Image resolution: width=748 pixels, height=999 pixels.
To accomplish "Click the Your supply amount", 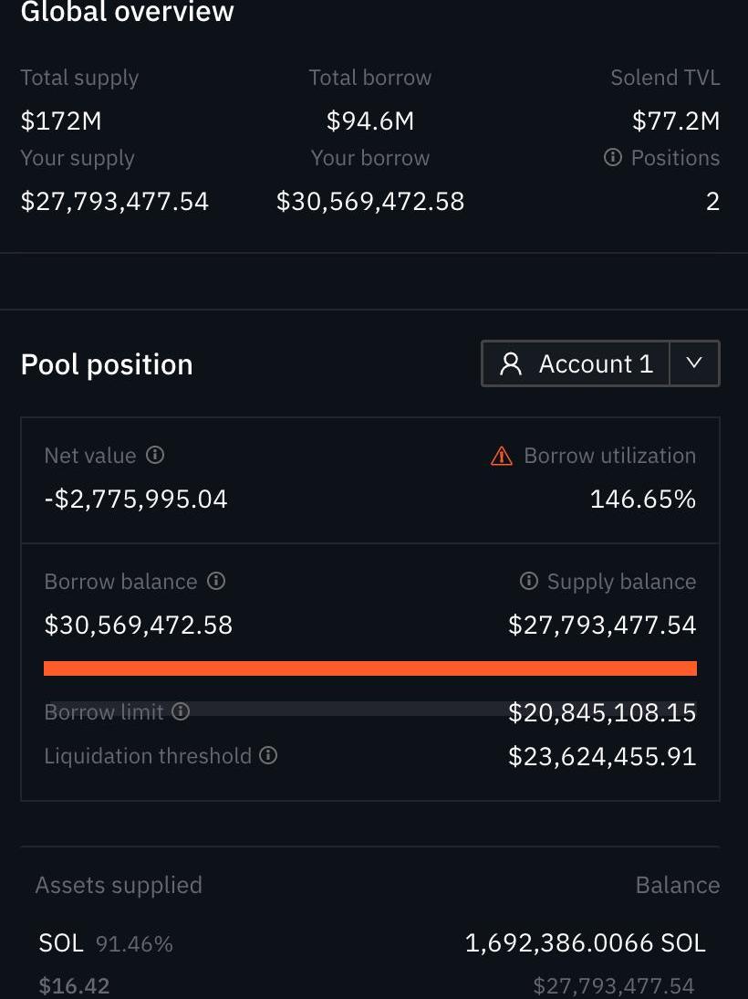I will coord(115,201).
